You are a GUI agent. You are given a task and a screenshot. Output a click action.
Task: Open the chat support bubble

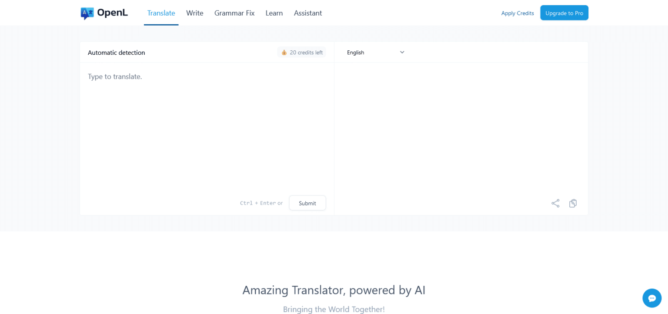click(652, 298)
